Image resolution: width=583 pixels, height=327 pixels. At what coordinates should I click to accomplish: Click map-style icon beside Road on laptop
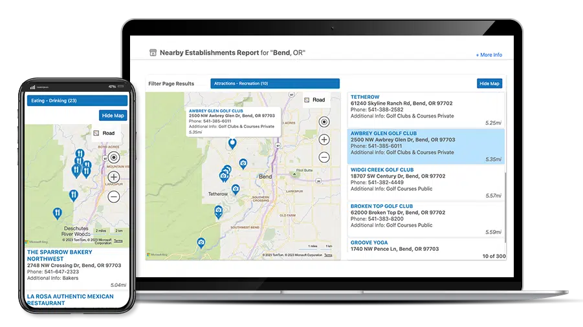(307, 100)
